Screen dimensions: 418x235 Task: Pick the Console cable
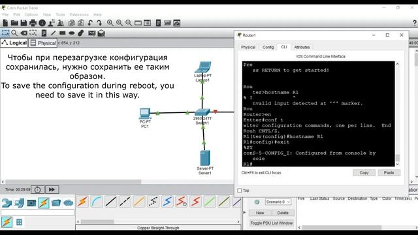click(x=97, y=202)
